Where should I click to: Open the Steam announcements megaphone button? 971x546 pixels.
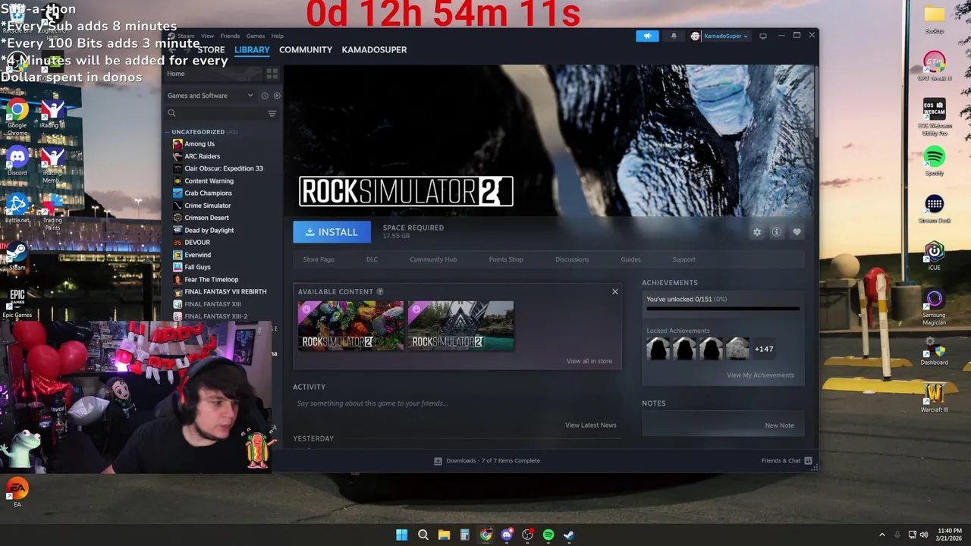click(x=647, y=36)
